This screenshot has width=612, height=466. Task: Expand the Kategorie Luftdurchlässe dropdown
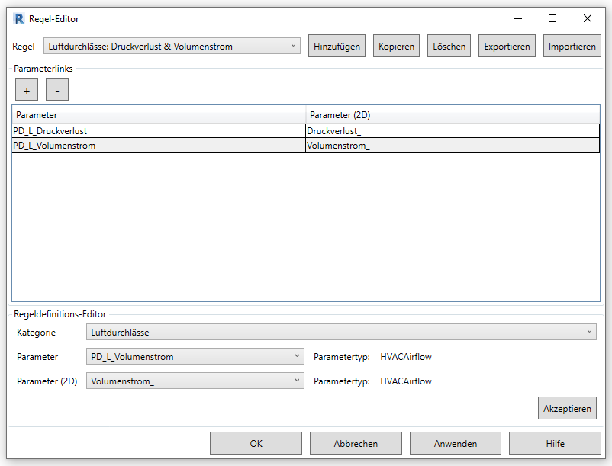pyautogui.click(x=341, y=333)
